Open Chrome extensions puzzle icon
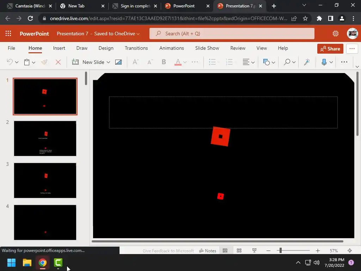 tap(319, 18)
